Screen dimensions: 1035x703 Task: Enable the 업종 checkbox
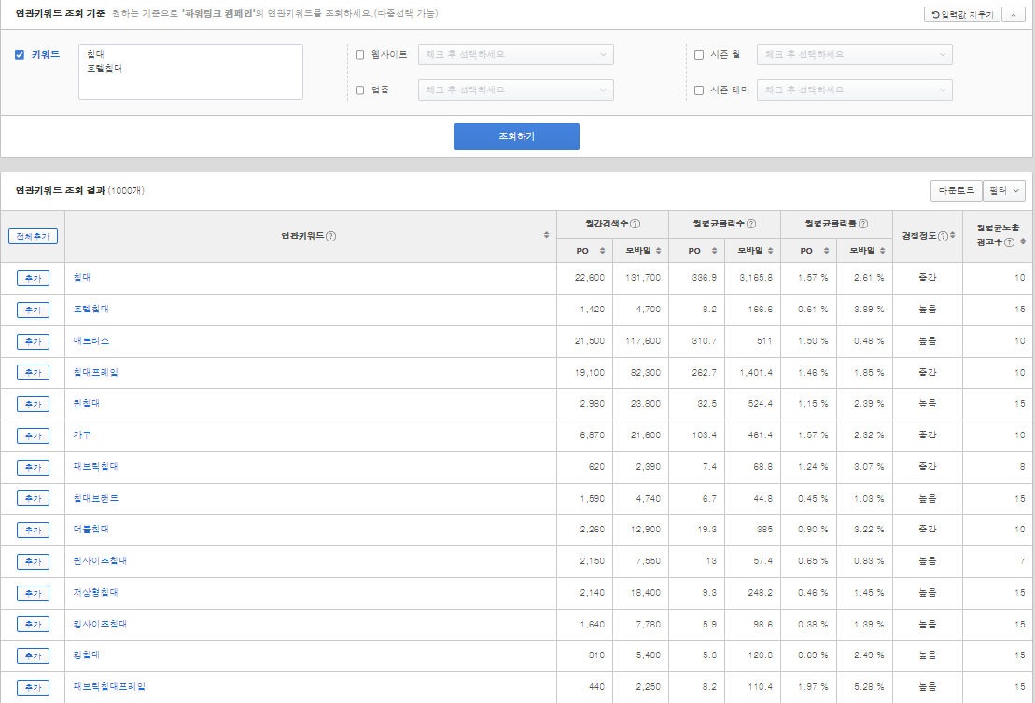(x=359, y=90)
